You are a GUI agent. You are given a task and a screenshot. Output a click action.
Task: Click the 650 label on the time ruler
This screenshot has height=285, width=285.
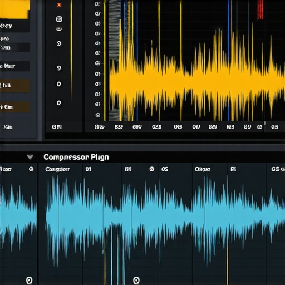tap(137, 127)
